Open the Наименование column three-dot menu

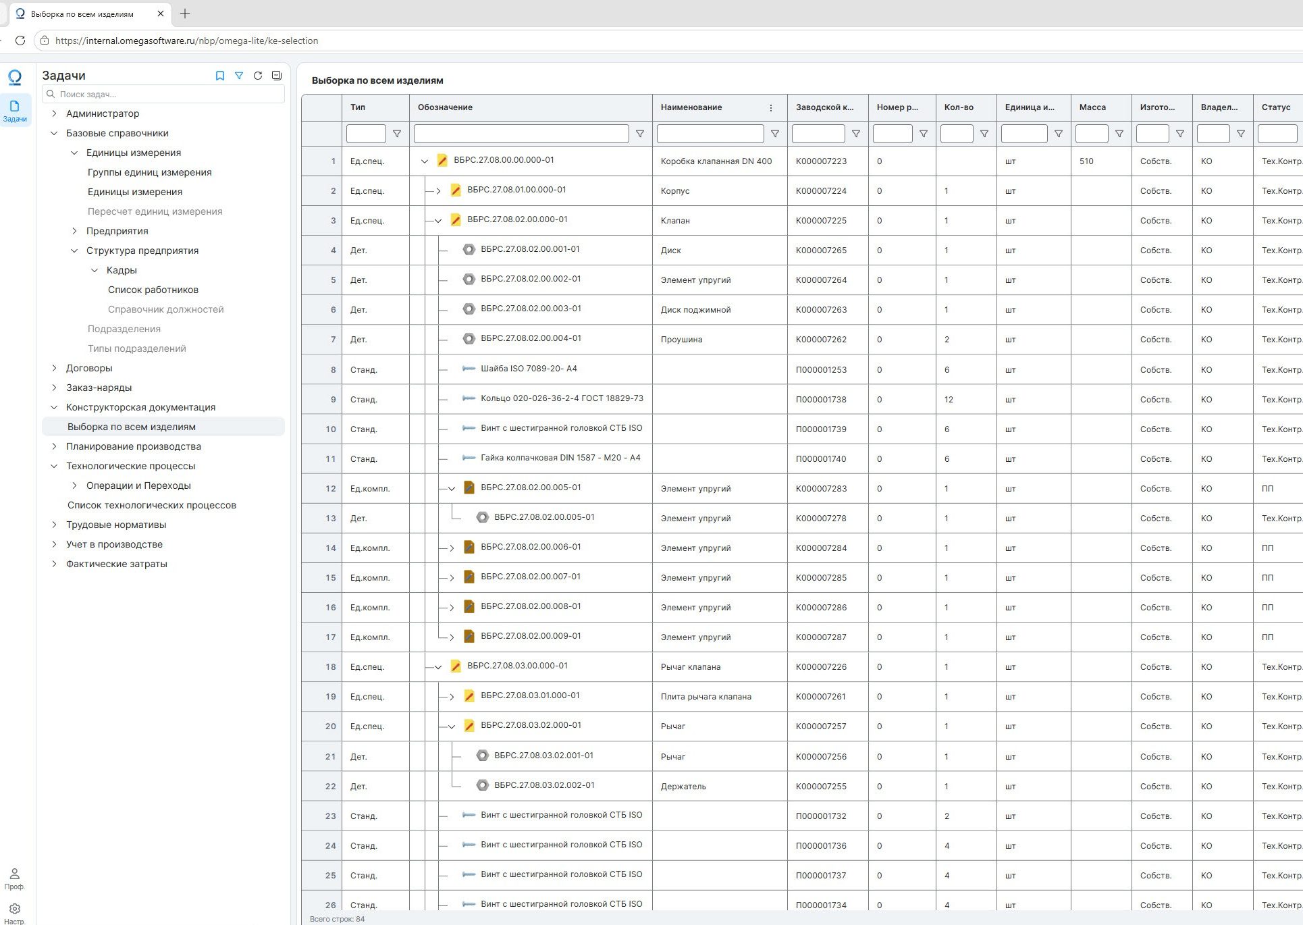click(x=771, y=107)
